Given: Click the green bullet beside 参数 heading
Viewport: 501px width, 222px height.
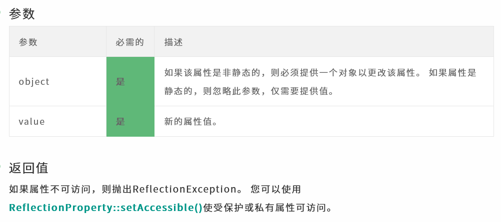Looking at the screenshot, I should coord(0,13).
